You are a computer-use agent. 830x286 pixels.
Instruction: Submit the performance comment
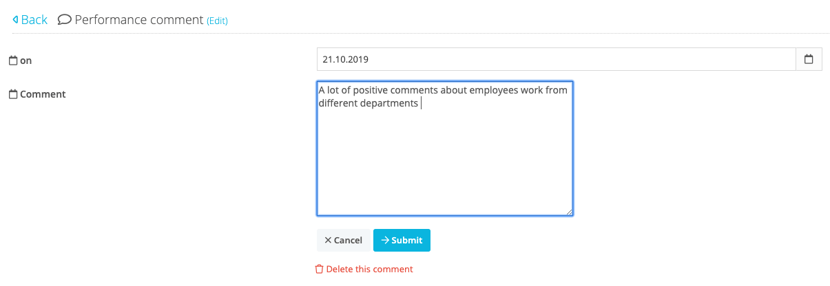click(402, 240)
